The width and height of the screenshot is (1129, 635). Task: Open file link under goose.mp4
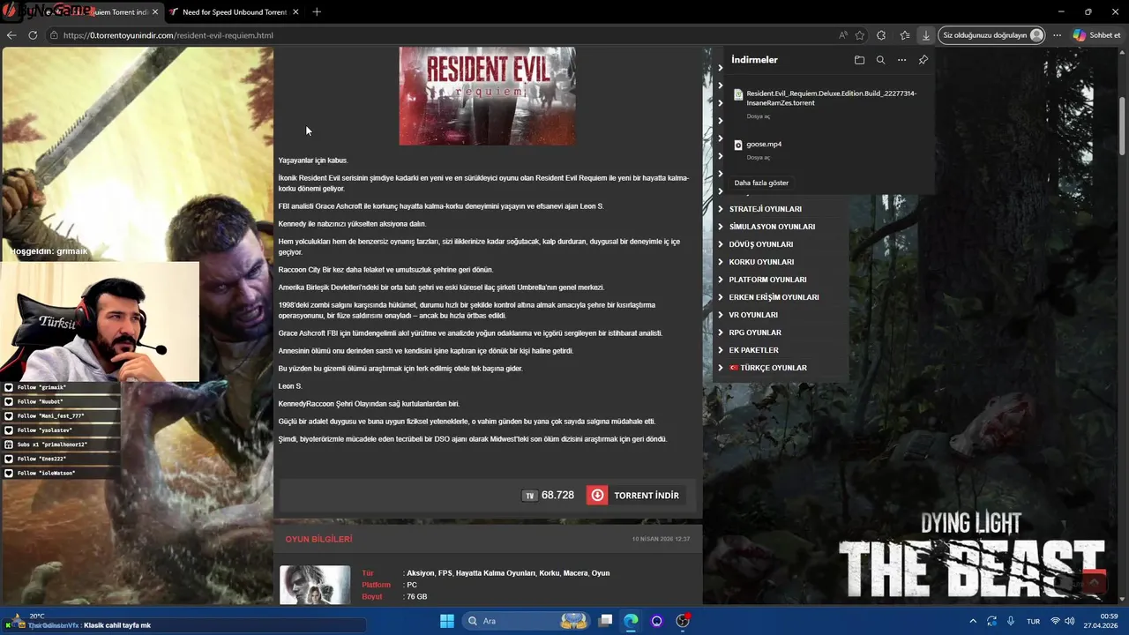[x=758, y=157]
